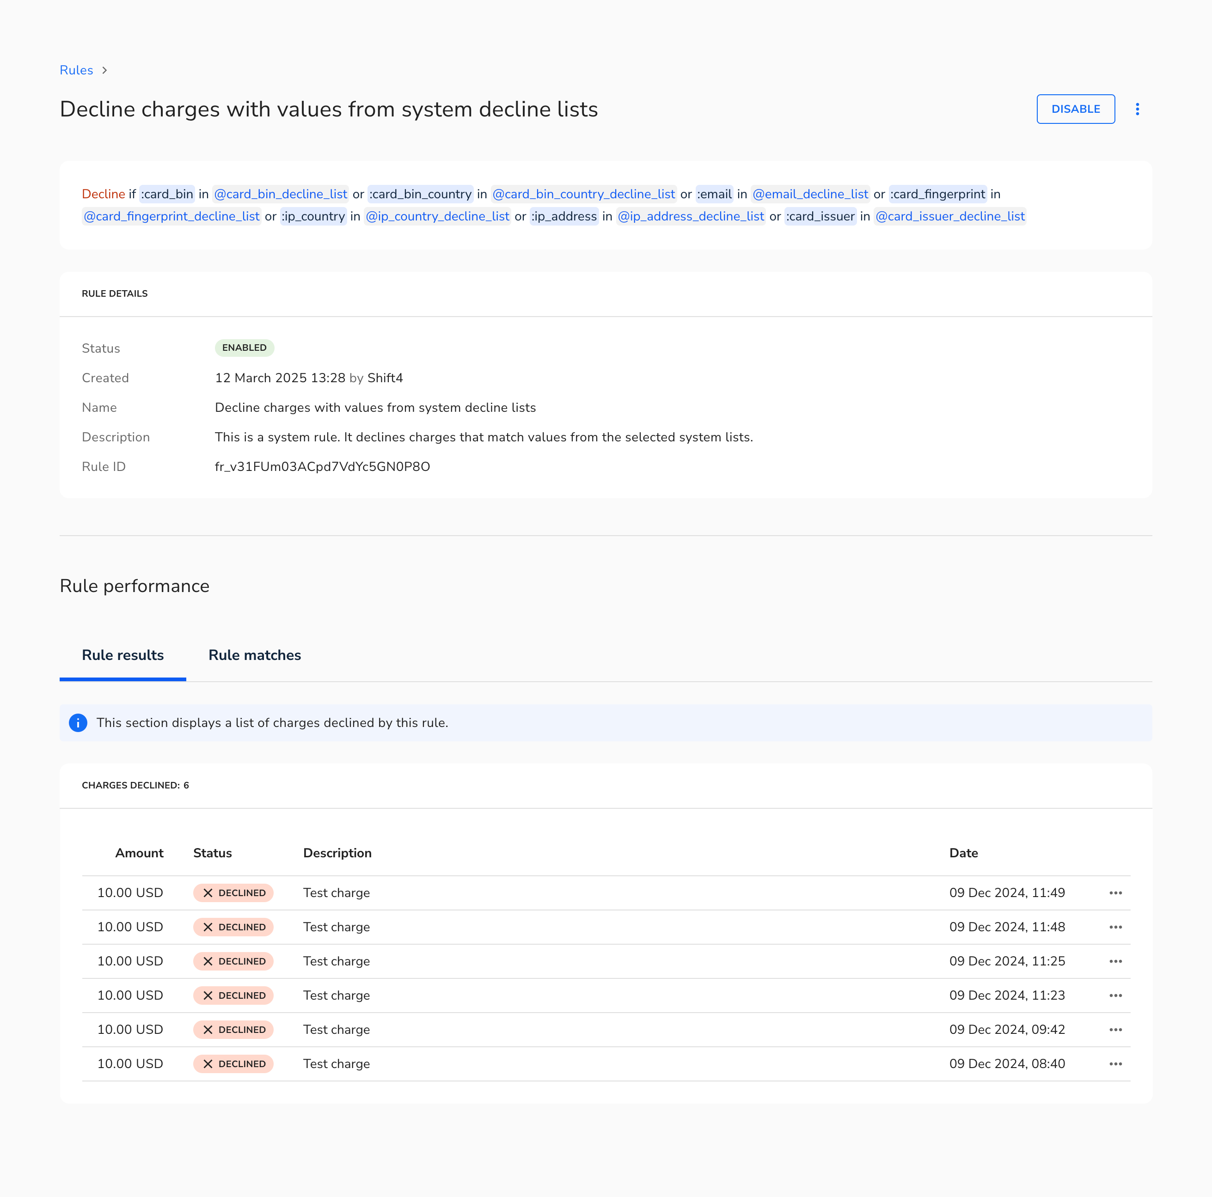The height and width of the screenshot is (1197, 1212).
Task: Click the Disable rule button
Action: point(1075,109)
